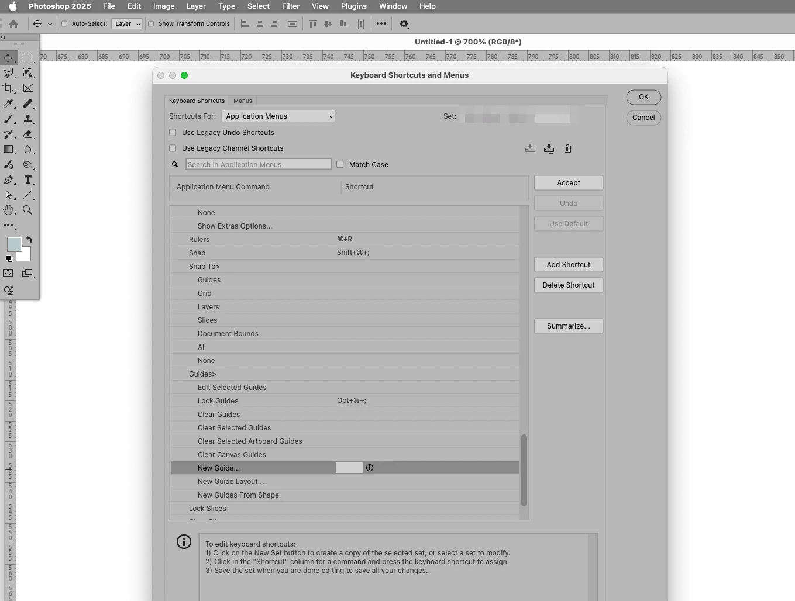Click the save shortcut set icon
Screen dimensions: 795x601
point(530,148)
